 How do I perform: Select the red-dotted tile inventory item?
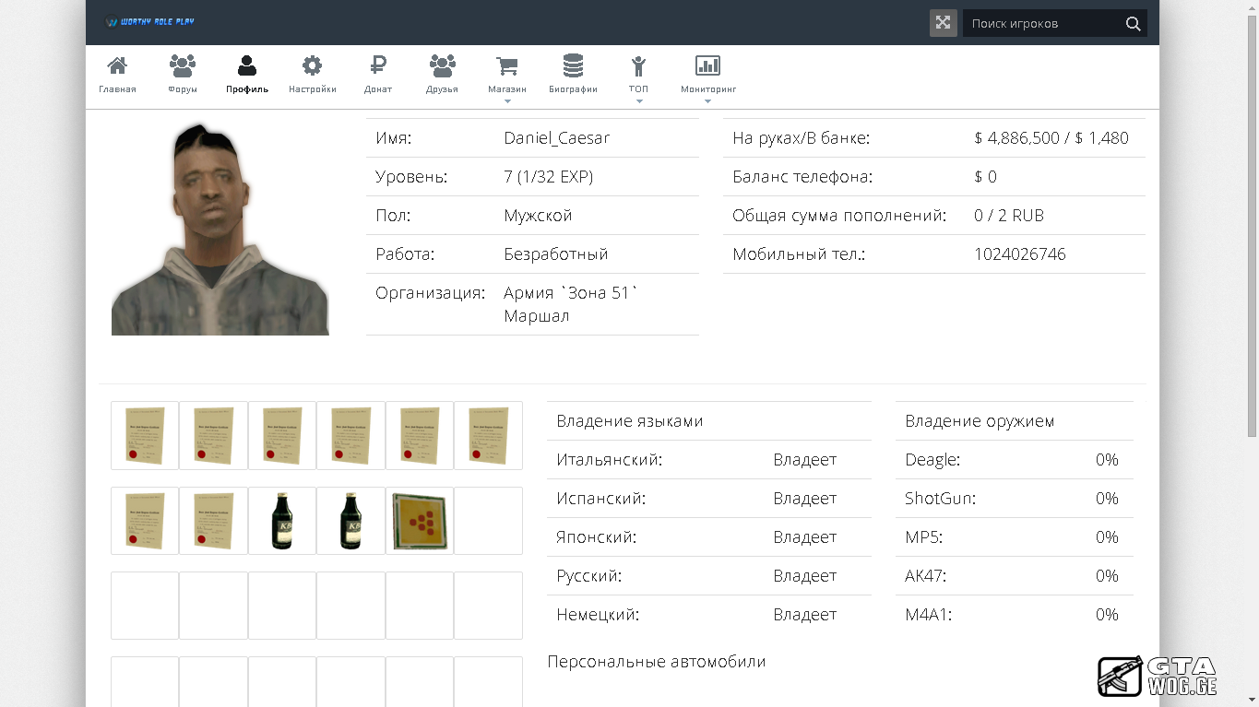coord(420,521)
